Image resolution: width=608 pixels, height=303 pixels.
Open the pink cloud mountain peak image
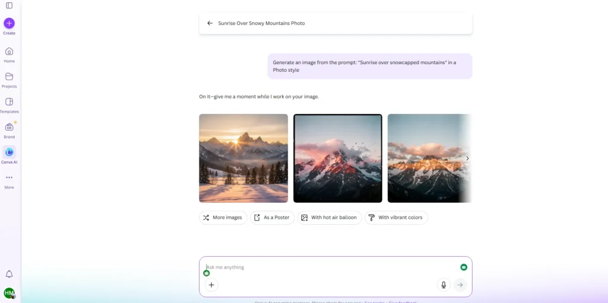click(x=338, y=158)
